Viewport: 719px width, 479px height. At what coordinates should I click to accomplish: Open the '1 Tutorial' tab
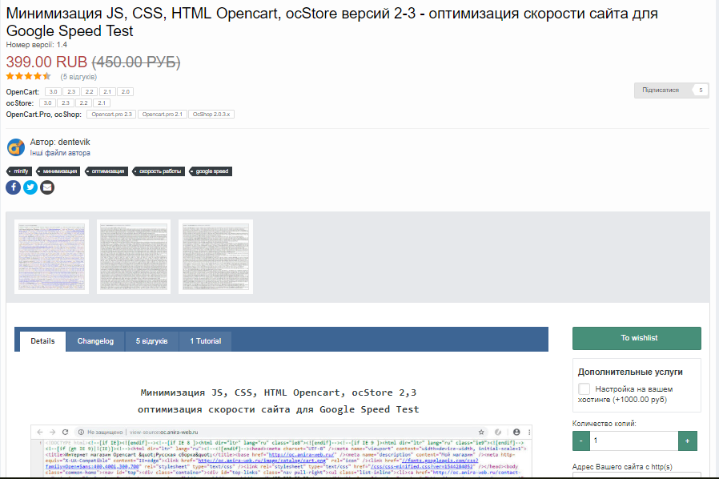(x=206, y=341)
